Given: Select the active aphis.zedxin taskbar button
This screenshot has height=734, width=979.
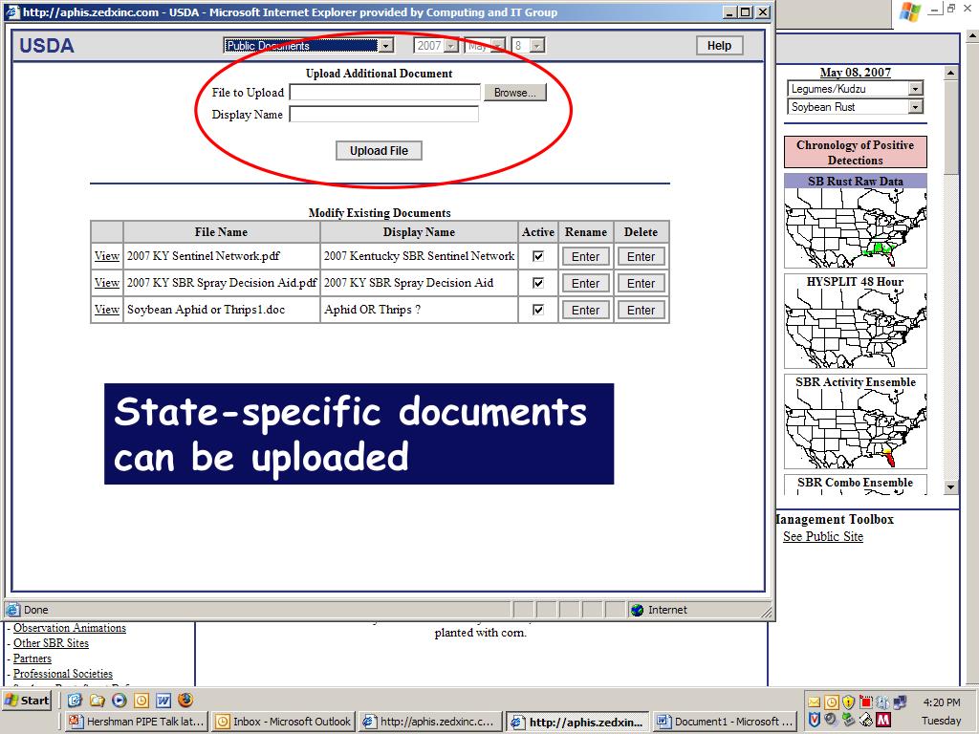Looking at the screenshot, I should tap(578, 721).
